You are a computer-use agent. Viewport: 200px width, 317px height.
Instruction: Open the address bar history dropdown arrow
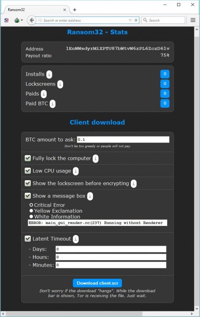(130, 20)
